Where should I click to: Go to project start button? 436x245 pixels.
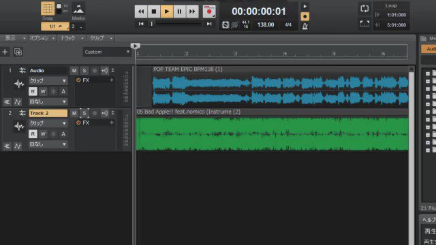[x=141, y=24]
